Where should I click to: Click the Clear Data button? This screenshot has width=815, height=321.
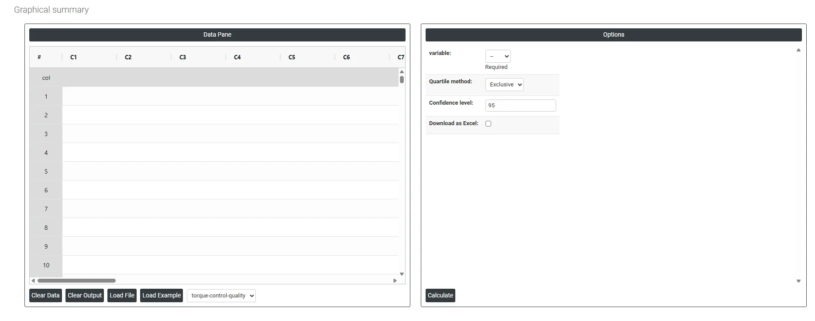pyautogui.click(x=45, y=295)
